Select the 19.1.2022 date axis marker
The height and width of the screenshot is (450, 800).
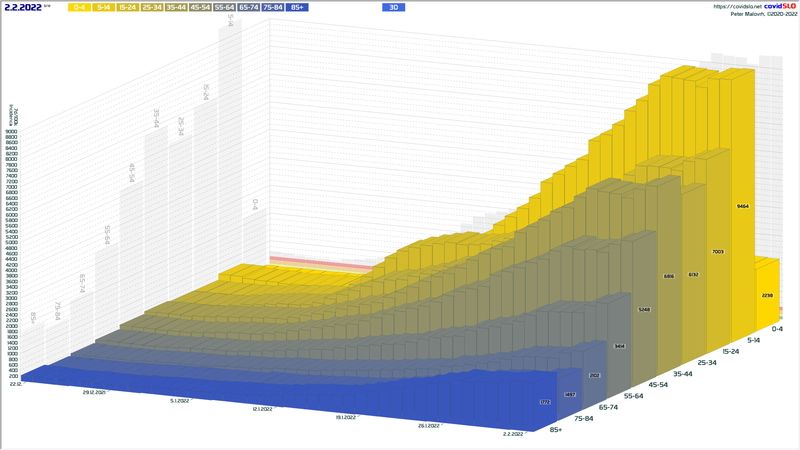coord(345,417)
